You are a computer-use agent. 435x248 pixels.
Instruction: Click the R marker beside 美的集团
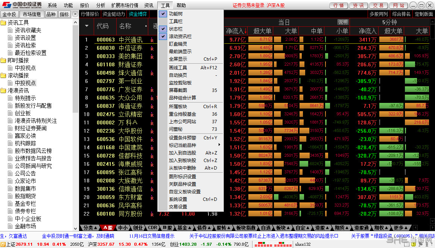pos(152,57)
